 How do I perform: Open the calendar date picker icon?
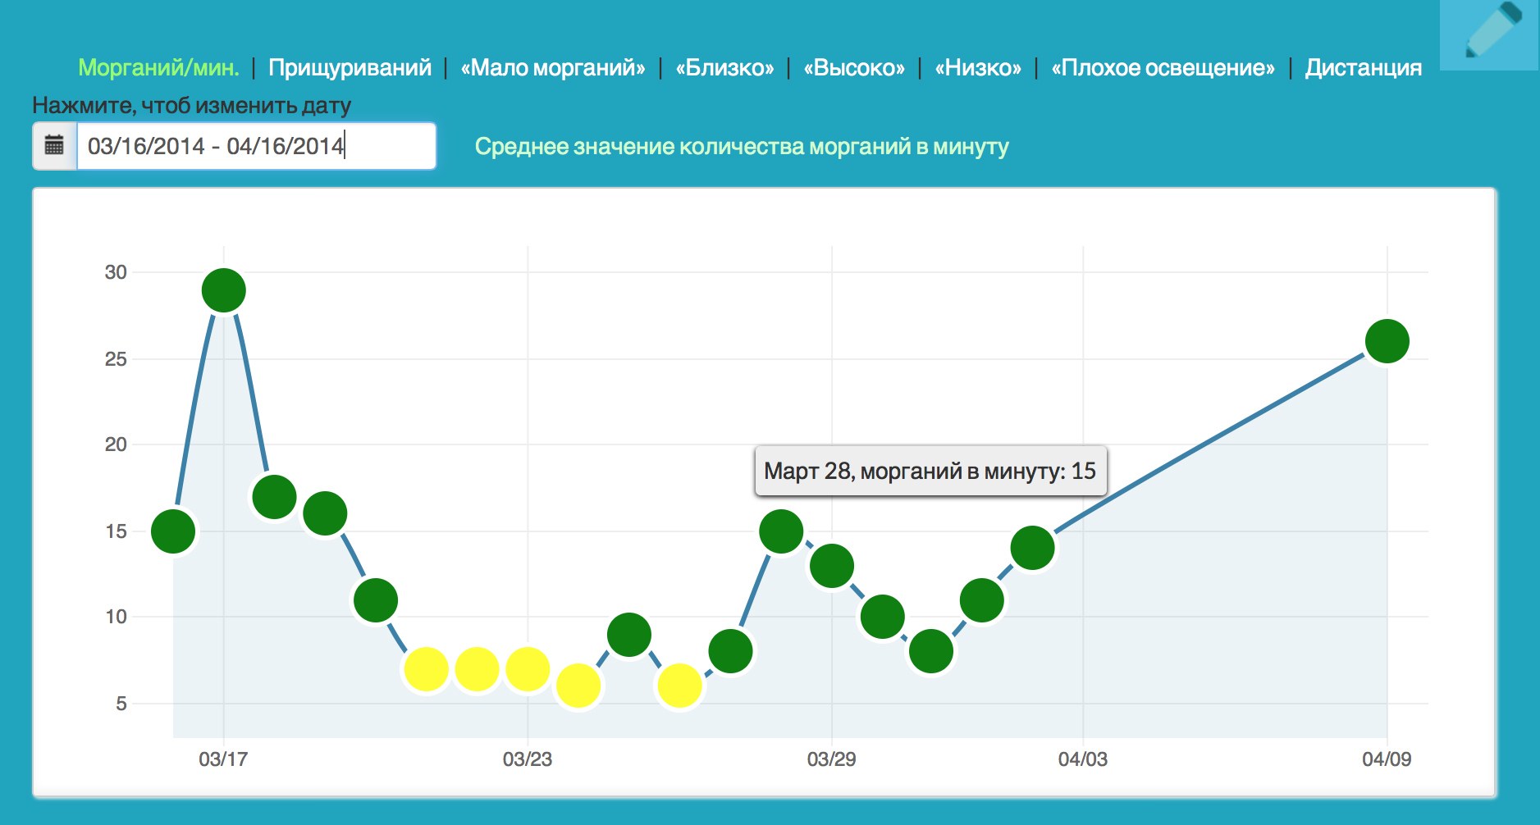pyautogui.click(x=53, y=146)
